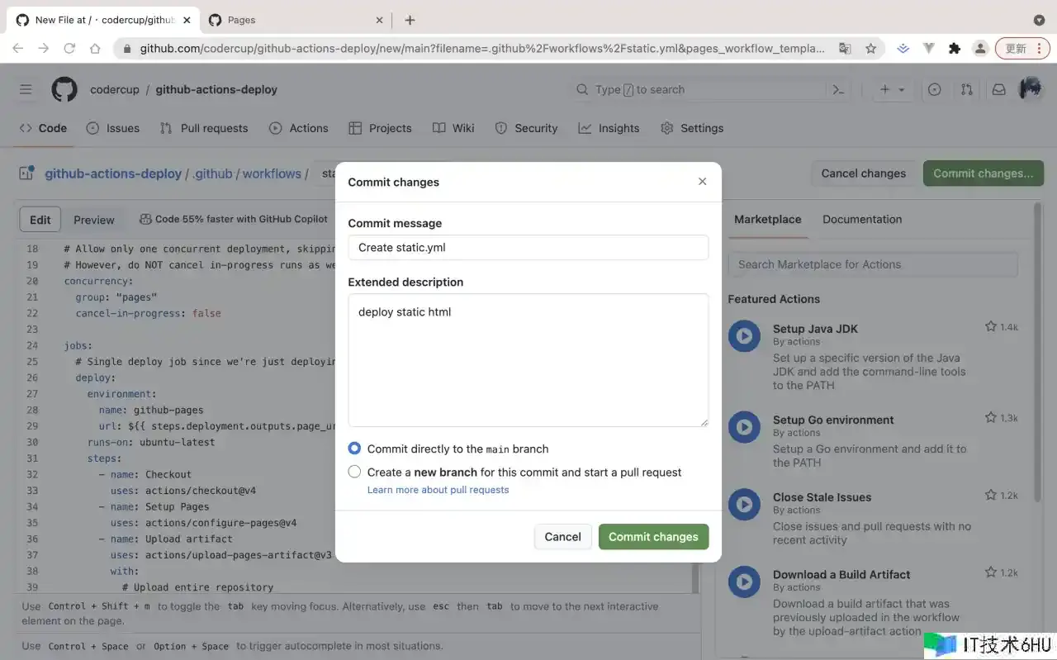This screenshot has height=660, width=1057.
Task: Open the command palette icon
Action: [x=838, y=89]
